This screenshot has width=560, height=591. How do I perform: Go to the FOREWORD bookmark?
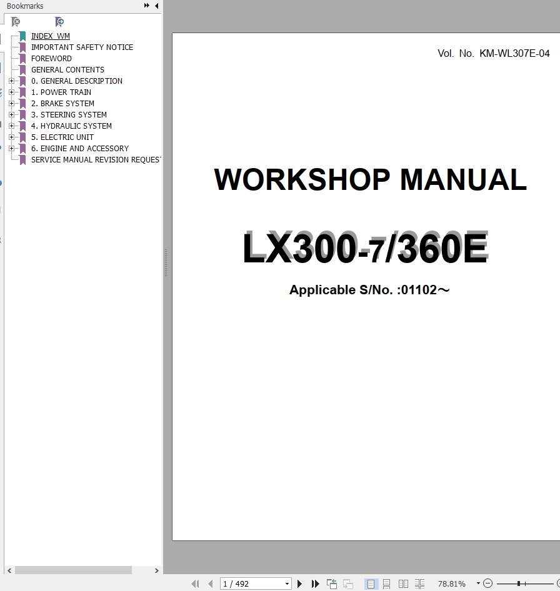pos(51,59)
